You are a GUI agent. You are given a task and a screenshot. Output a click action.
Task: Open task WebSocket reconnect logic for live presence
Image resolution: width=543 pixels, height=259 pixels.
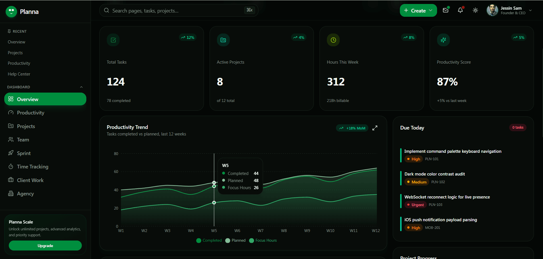(447, 197)
